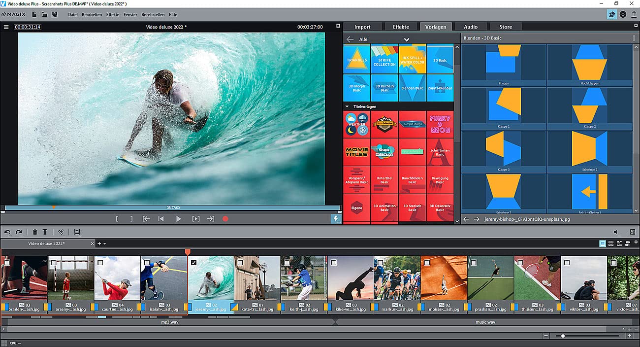
Task: Click the disc burn icon in the top right
Action: [x=623, y=14]
